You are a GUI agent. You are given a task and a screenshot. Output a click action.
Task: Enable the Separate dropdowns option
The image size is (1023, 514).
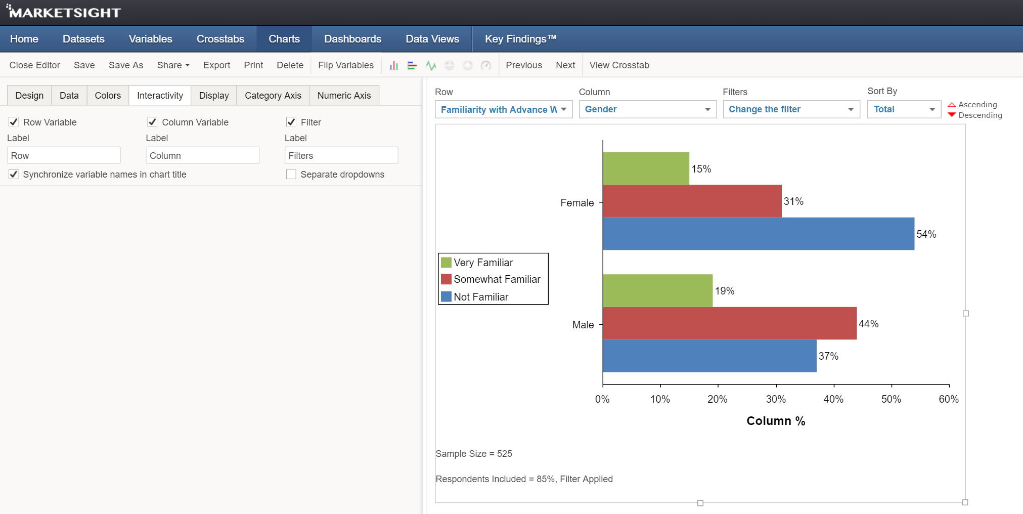pos(291,174)
